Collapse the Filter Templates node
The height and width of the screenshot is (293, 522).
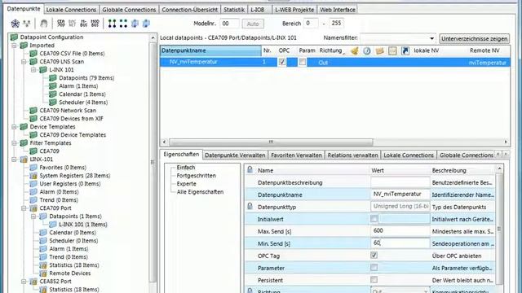[14, 143]
